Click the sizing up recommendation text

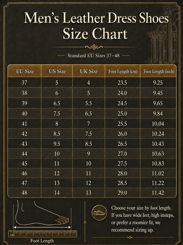[143, 219]
